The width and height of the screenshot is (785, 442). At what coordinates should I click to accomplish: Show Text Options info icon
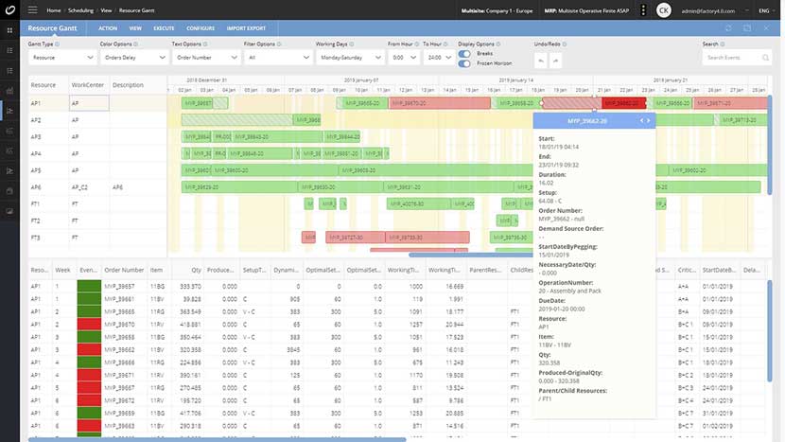tap(205, 44)
